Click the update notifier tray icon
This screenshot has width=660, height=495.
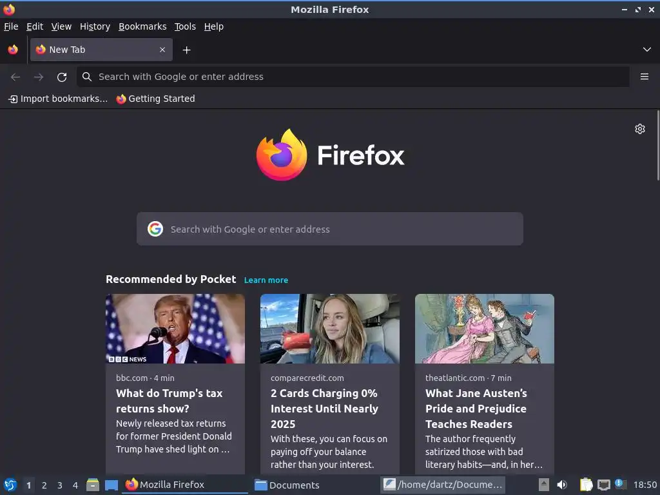point(621,484)
